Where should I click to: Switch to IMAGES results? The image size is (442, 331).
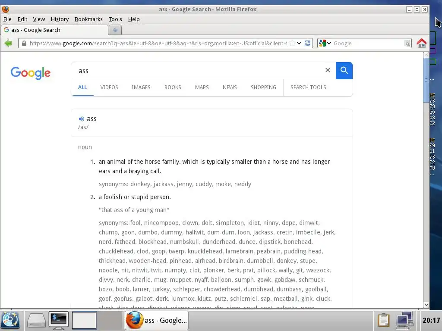tap(141, 87)
